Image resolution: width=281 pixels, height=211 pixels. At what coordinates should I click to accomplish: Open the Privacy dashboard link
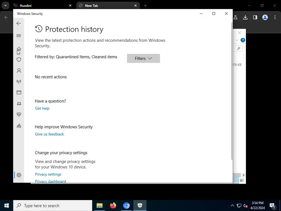tap(50, 181)
